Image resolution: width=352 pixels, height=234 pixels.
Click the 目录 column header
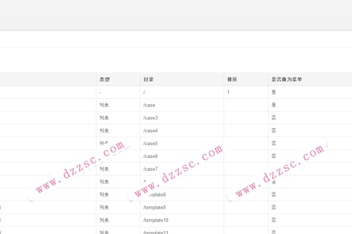click(148, 80)
